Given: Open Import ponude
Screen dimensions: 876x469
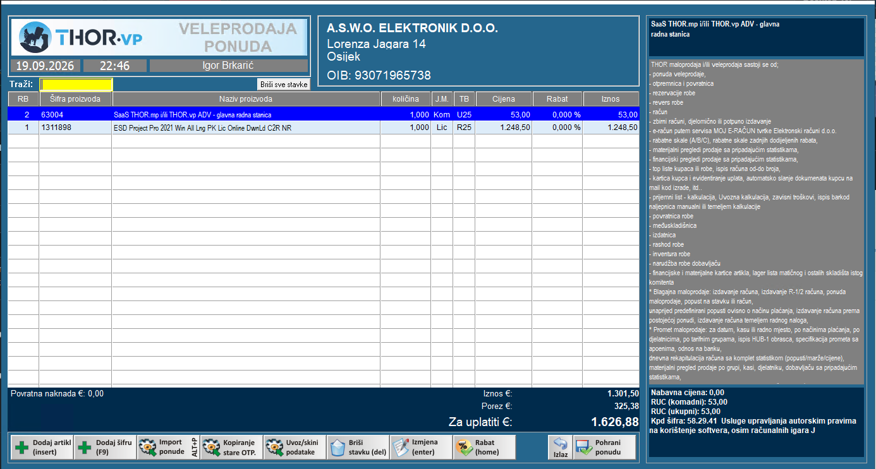Looking at the screenshot, I should 168,447.
